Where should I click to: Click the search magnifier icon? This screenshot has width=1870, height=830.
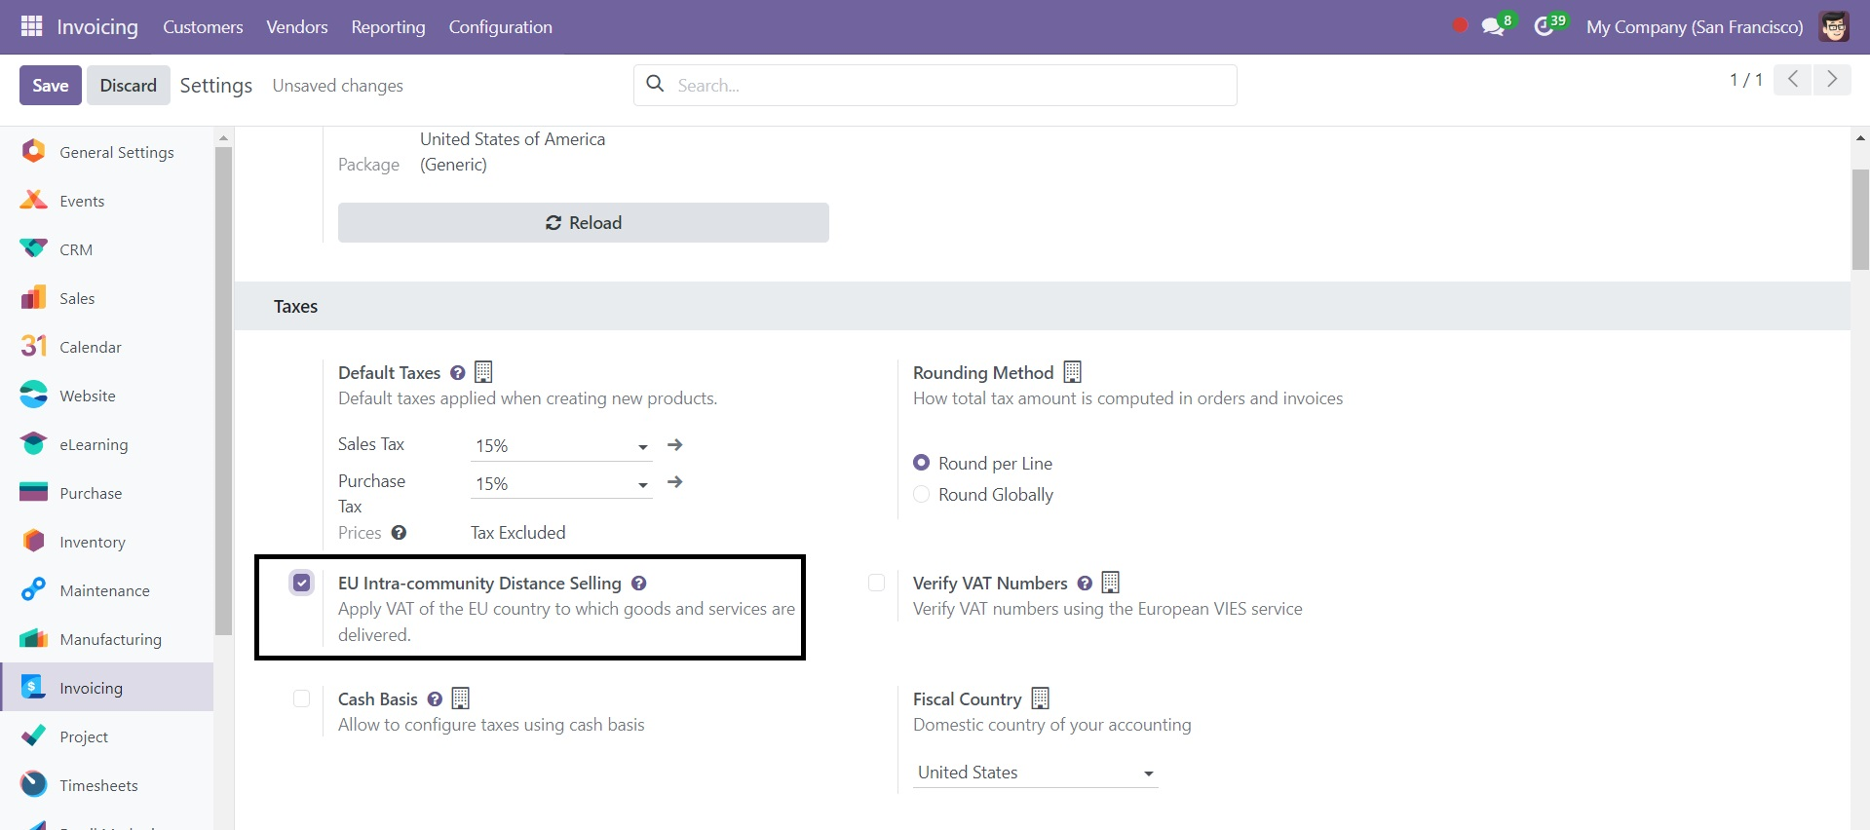(656, 84)
